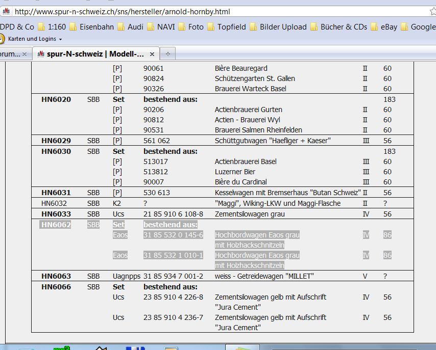This screenshot has height=350, width=436.
Task: Open a new tab with the plus button
Action: tap(167, 53)
